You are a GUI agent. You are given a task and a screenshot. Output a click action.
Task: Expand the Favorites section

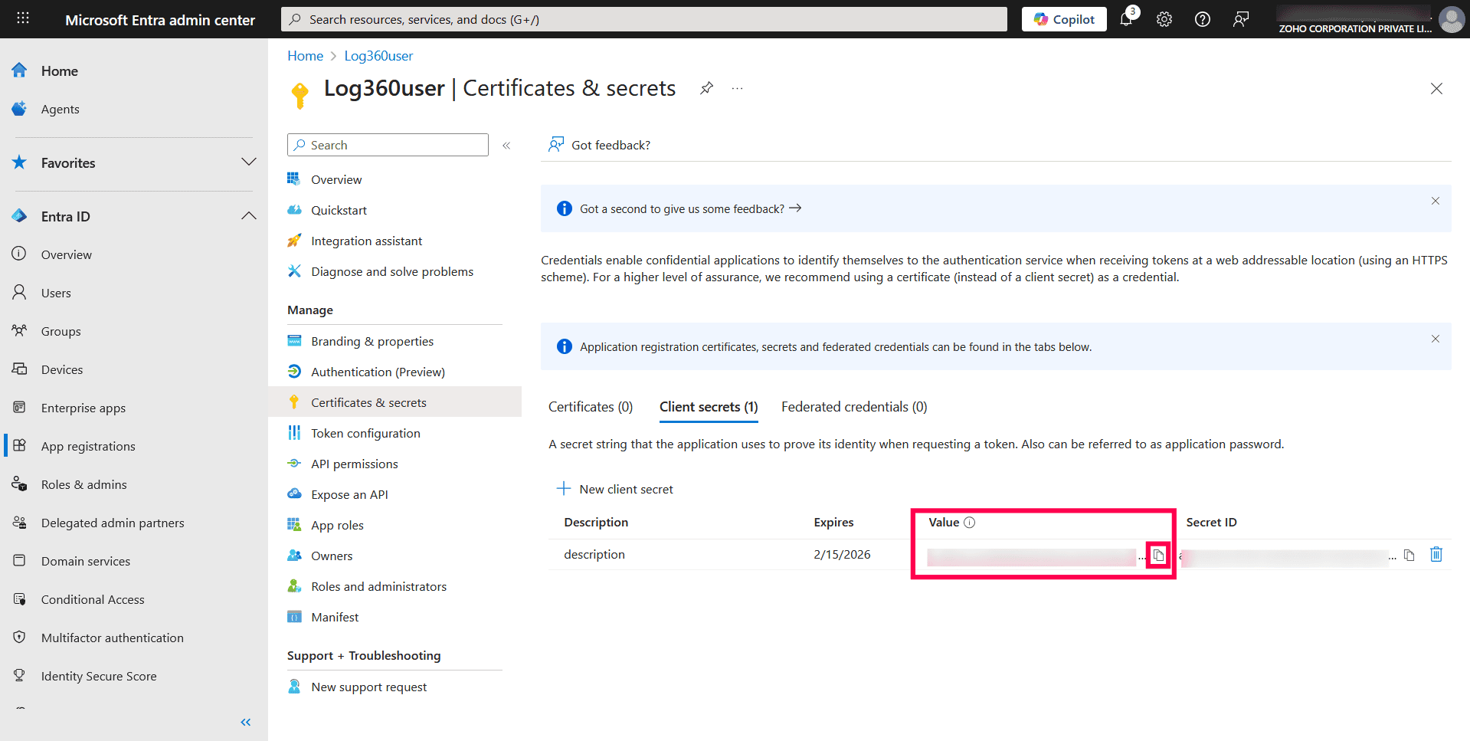click(x=248, y=162)
